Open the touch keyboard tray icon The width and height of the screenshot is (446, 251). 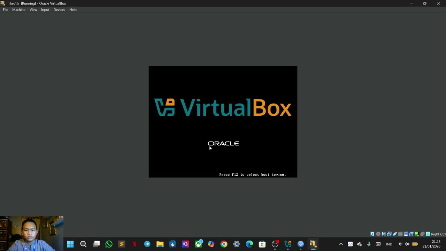[378, 244]
